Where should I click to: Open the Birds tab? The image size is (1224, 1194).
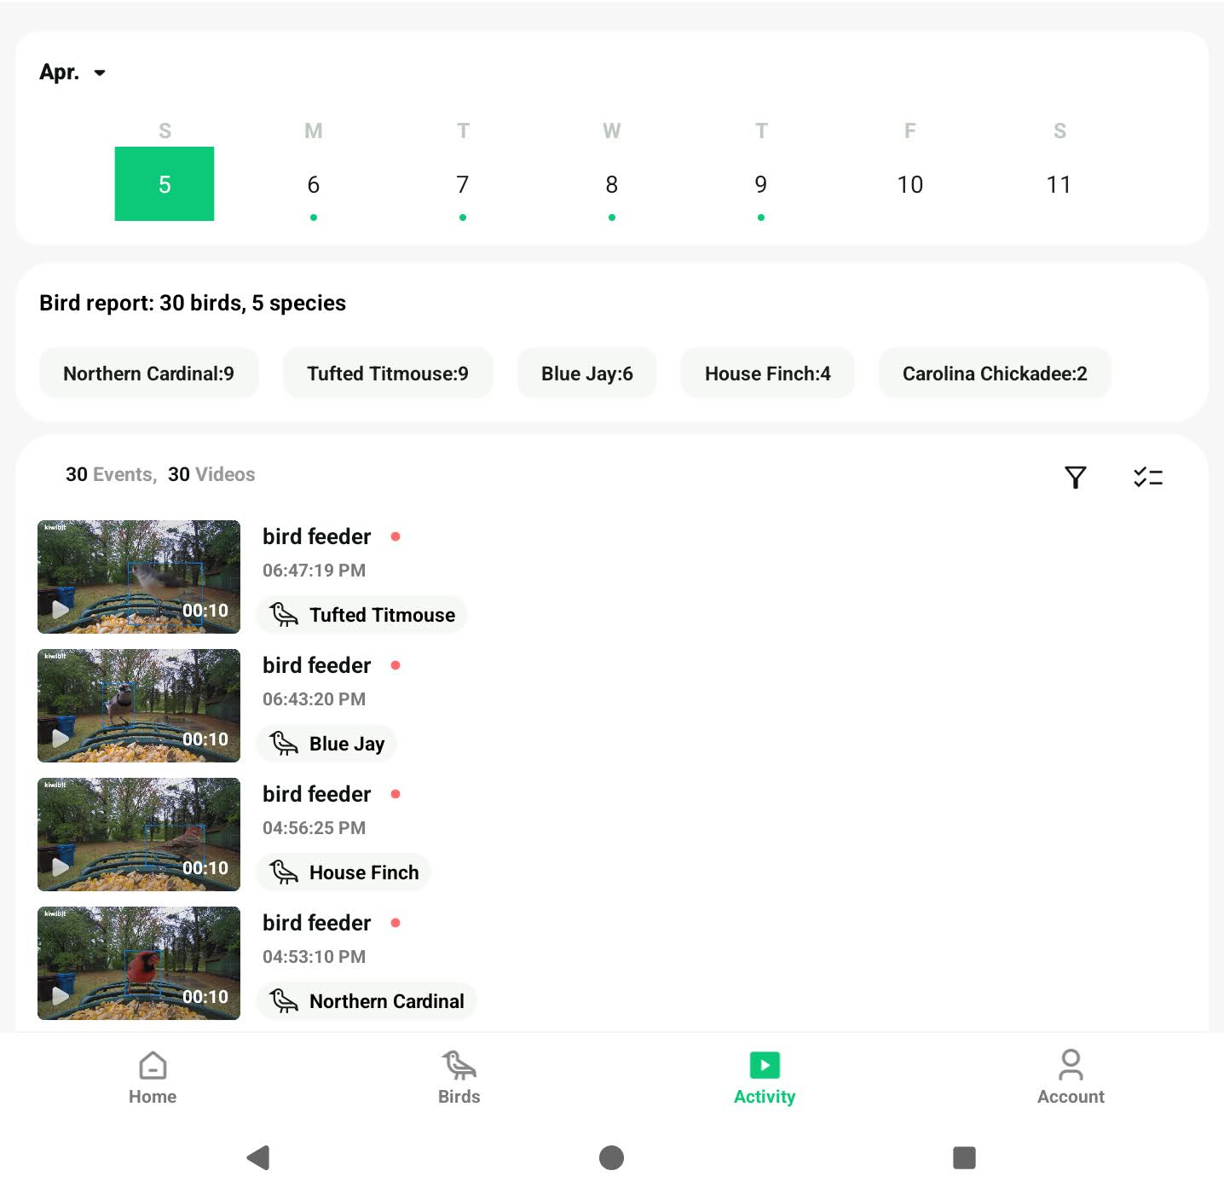pos(459,1077)
